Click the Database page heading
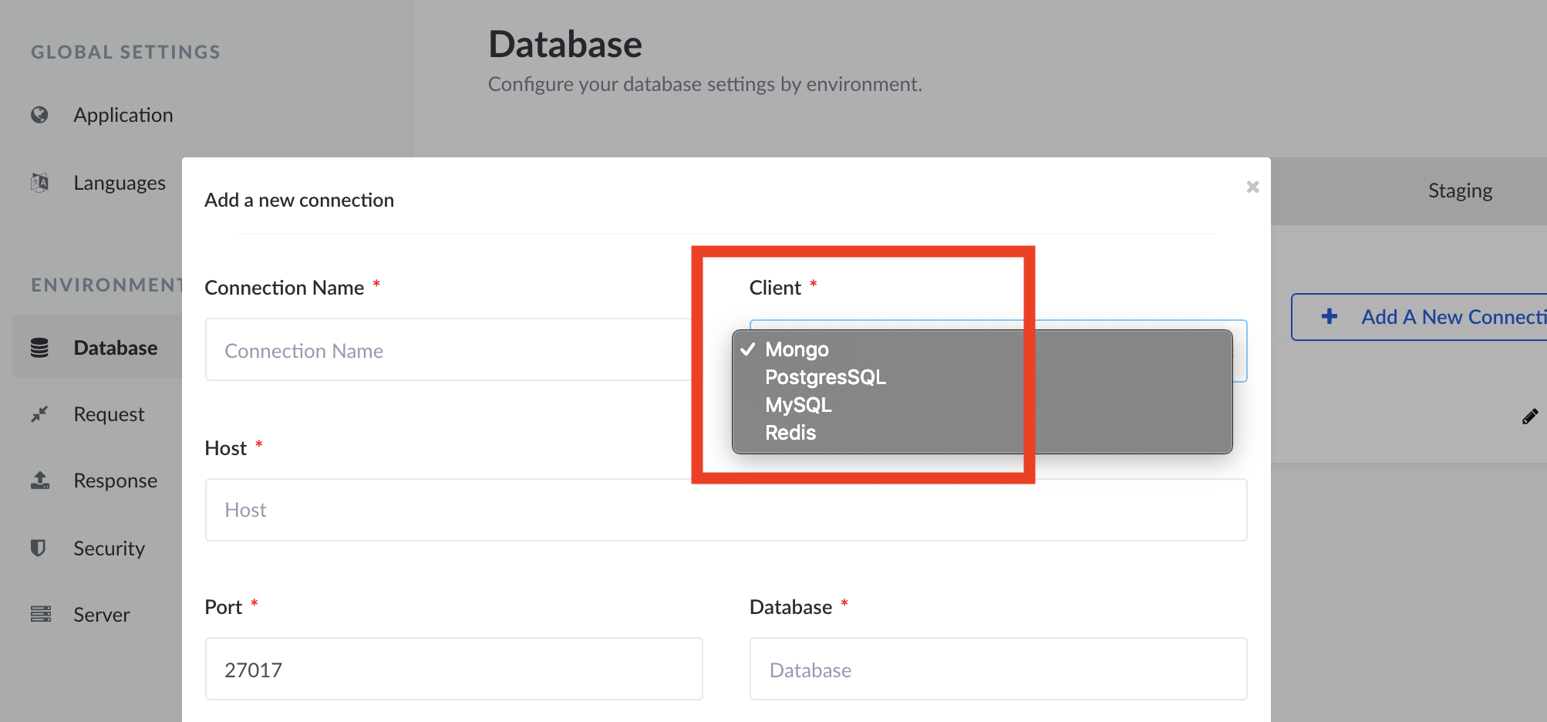 click(565, 44)
